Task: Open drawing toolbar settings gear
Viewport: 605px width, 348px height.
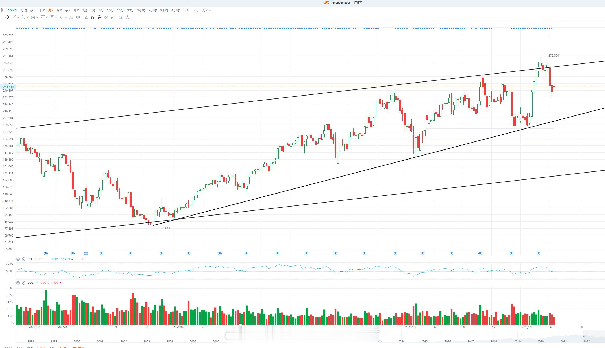Action: coord(128,17)
